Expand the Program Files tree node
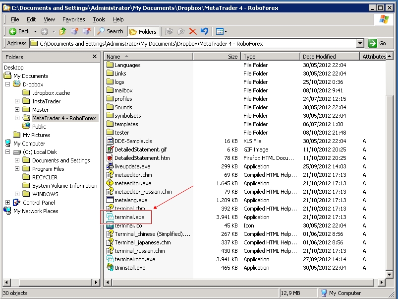The height and width of the screenshot is (299, 398). [17, 168]
